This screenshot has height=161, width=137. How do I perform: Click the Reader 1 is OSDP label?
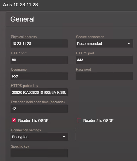(x=33, y=121)
